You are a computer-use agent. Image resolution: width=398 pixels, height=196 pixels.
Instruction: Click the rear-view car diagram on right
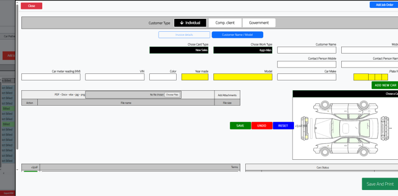pos(385,128)
